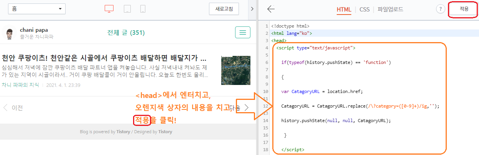Image resolution: width=479 pixels, height=155 pixels.
Task: Click the <!doctype html> line
Action: click(290, 26)
